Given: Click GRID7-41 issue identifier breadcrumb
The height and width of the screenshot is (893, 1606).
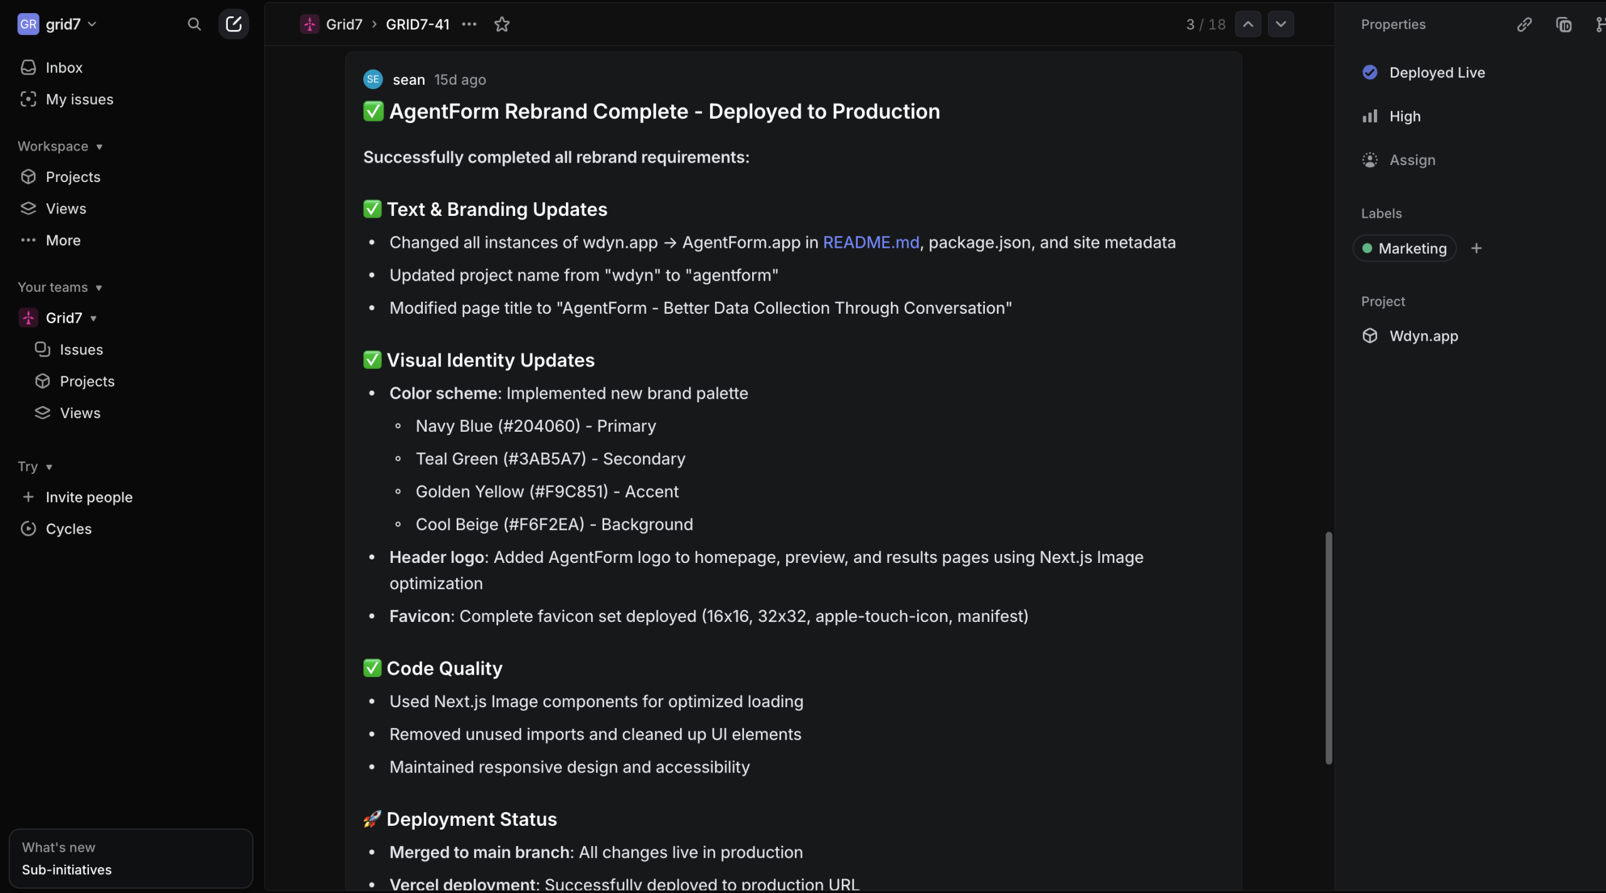Looking at the screenshot, I should tap(418, 24).
